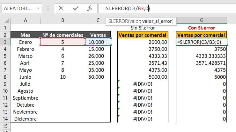
Task: Select the cell 'Noviembre'
Action: pos(26,112)
